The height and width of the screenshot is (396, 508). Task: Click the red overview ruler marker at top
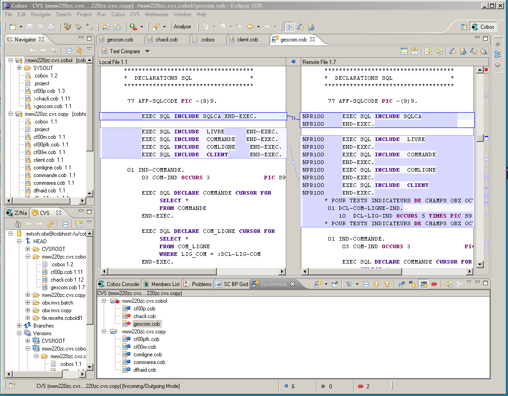coord(486,70)
